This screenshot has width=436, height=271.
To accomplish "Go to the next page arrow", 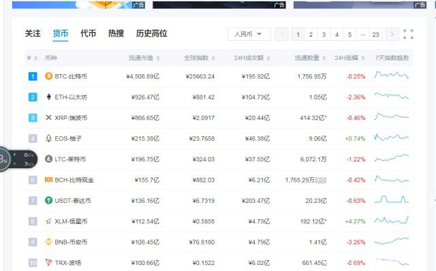I will tap(392, 35).
